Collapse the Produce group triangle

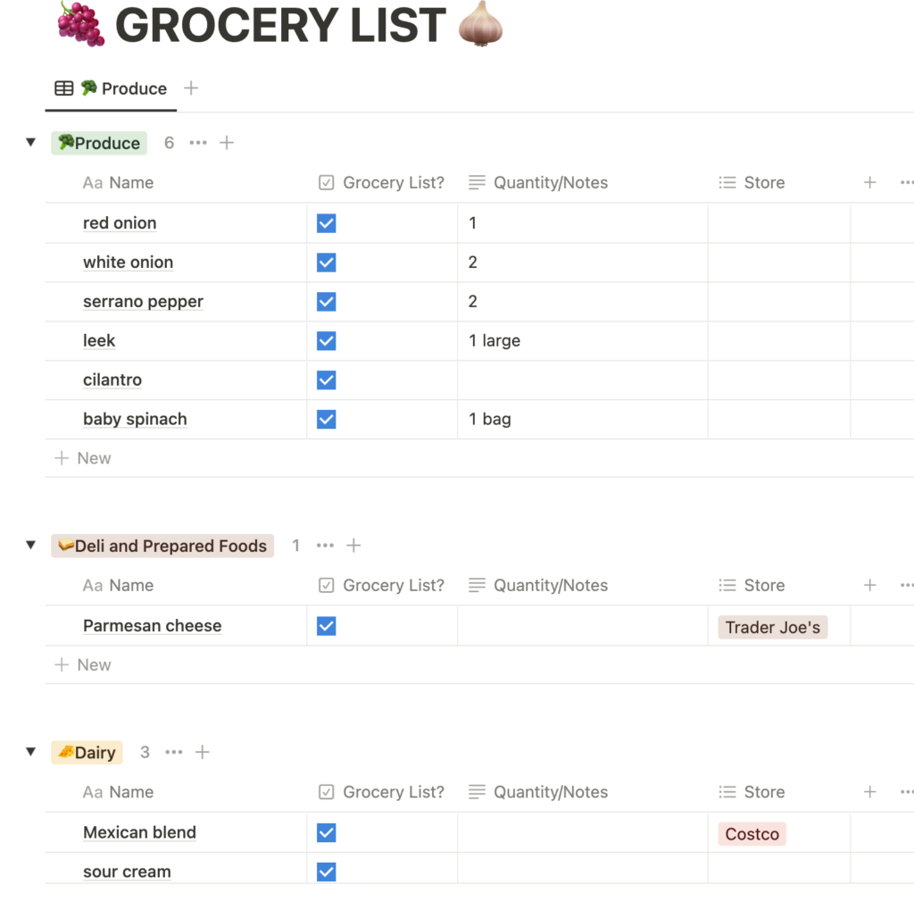(x=31, y=143)
